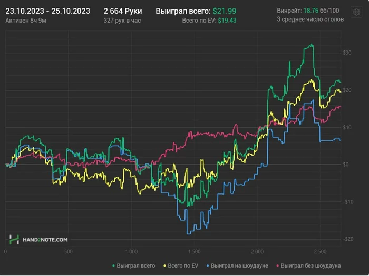
Task: Click the blue legend dot for 'Выиграл на шоудауне'
Action: [208, 265]
